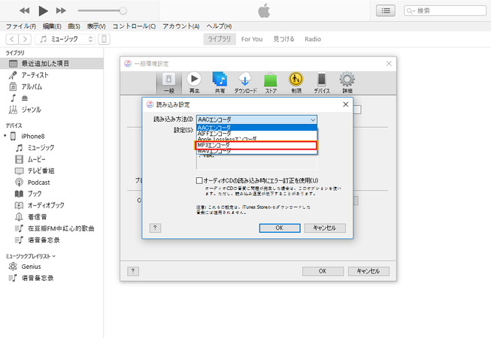The image size is (491, 338).
Task: Skip forward with fast-forward button
Action: point(61,11)
